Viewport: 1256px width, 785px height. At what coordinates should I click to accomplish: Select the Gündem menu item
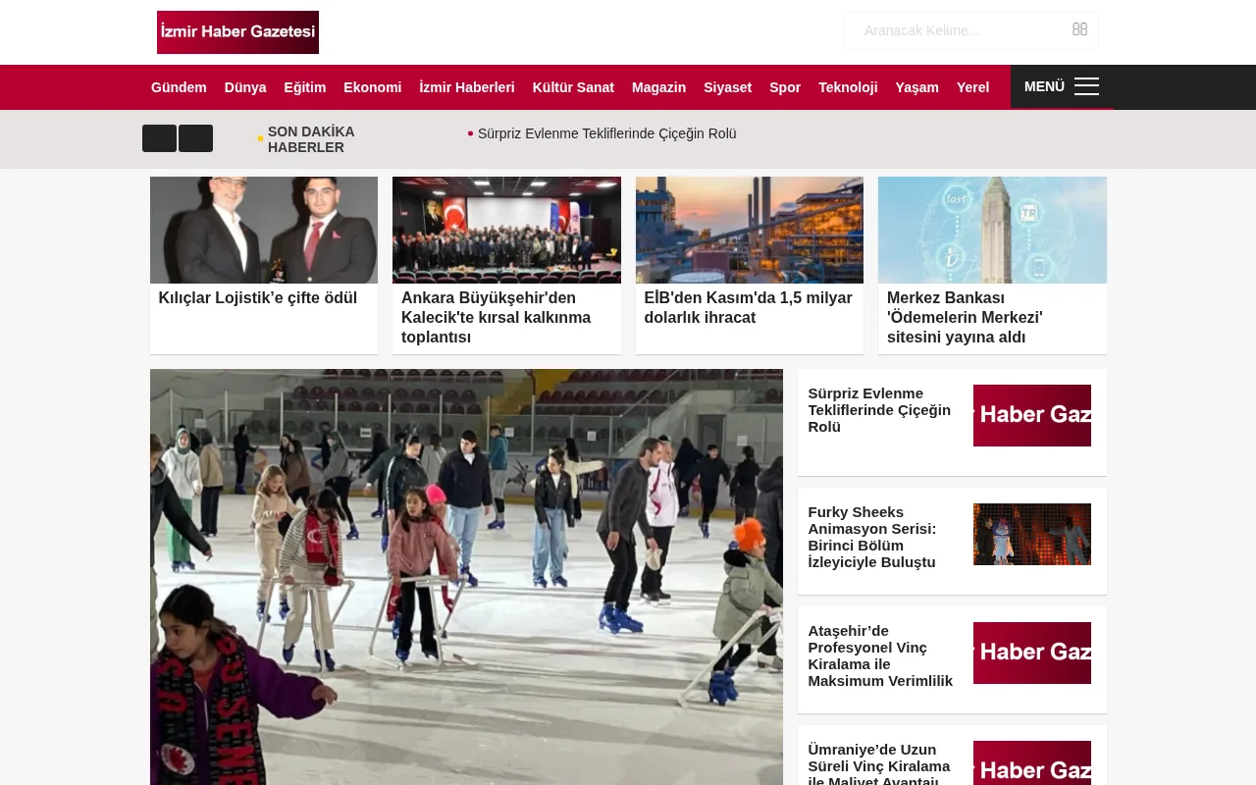coord(179,87)
